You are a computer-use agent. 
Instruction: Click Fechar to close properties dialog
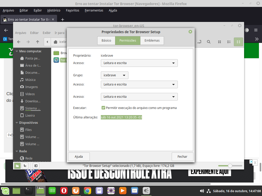click(182, 157)
